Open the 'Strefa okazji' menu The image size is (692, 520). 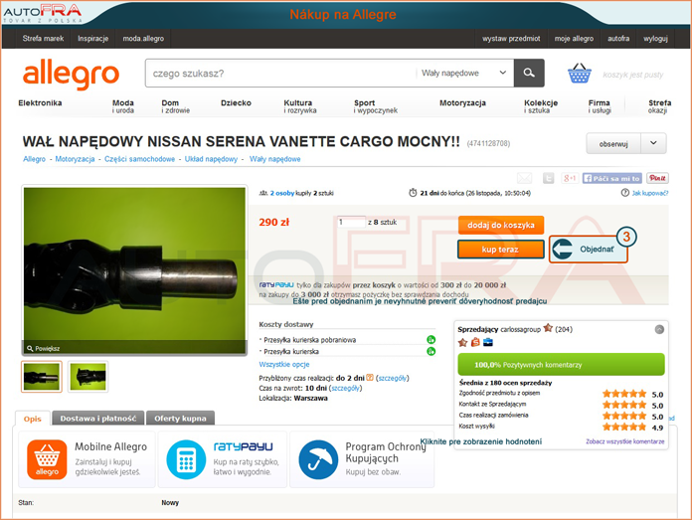click(659, 106)
